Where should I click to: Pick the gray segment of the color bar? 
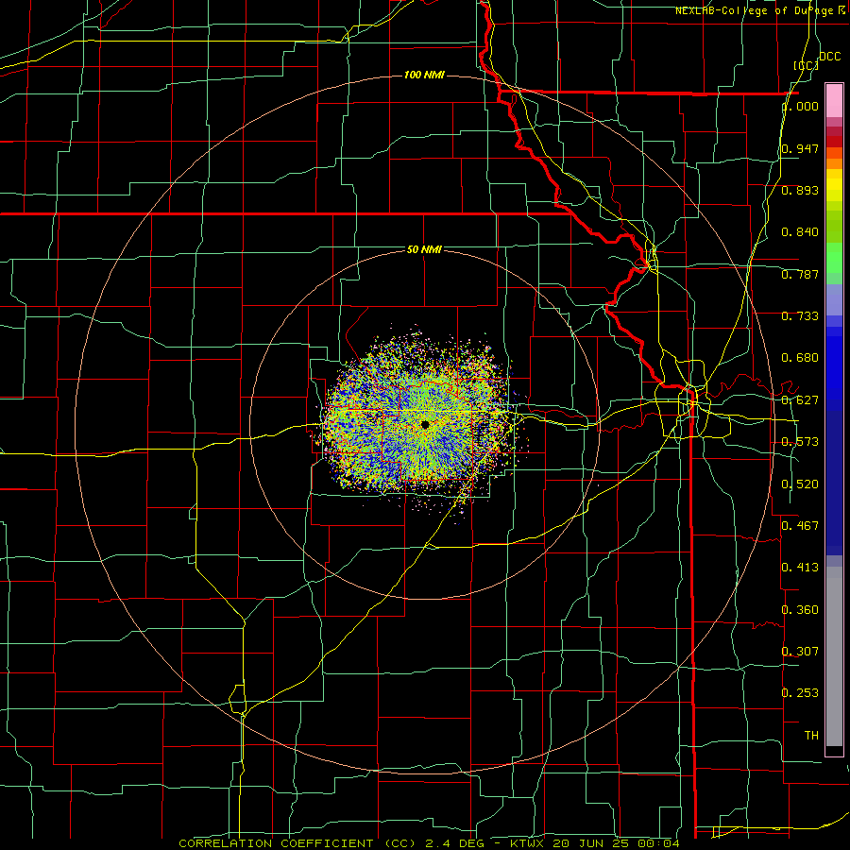click(834, 656)
